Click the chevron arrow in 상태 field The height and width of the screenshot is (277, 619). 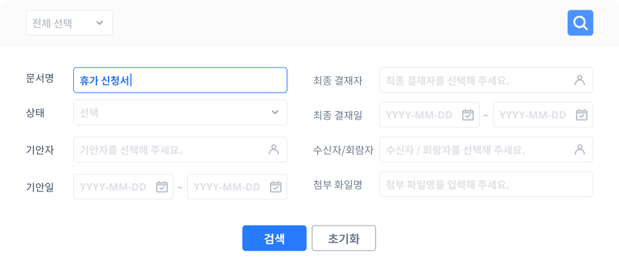coord(275,112)
